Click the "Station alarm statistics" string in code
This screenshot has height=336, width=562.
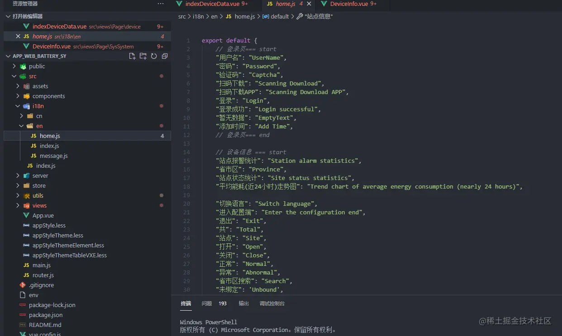coord(313,161)
